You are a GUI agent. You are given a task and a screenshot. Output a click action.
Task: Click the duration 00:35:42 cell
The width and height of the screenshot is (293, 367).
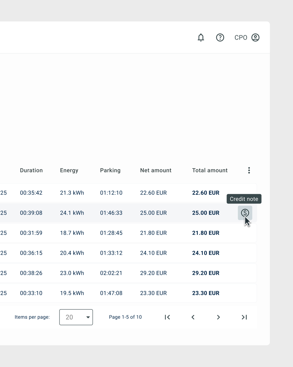(x=31, y=193)
